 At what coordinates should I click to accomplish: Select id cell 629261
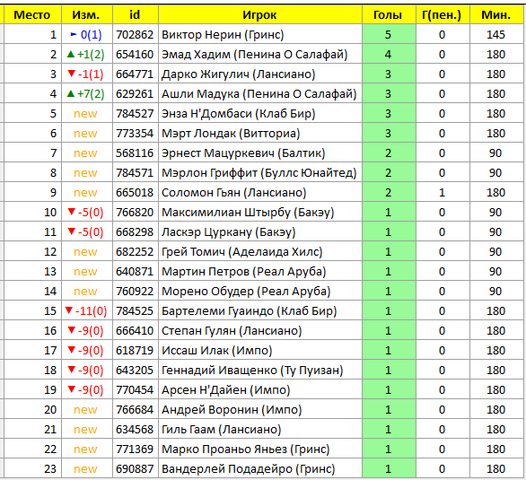(x=136, y=93)
